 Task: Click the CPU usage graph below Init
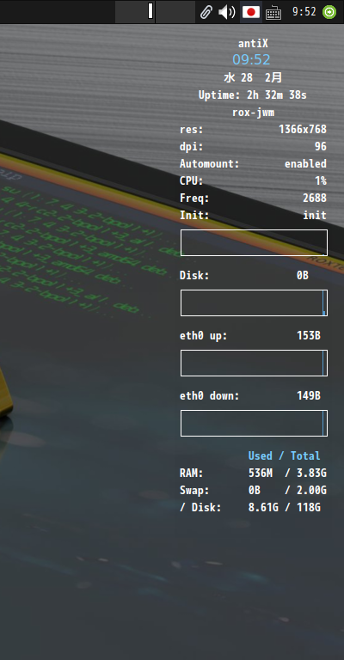coord(254,242)
